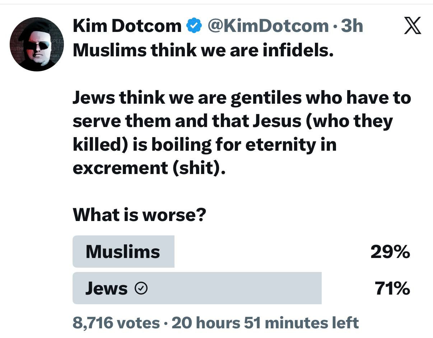433x338 pixels.
Task: Click the 20 hours 51 minutes left text
Action: coord(265,323)
